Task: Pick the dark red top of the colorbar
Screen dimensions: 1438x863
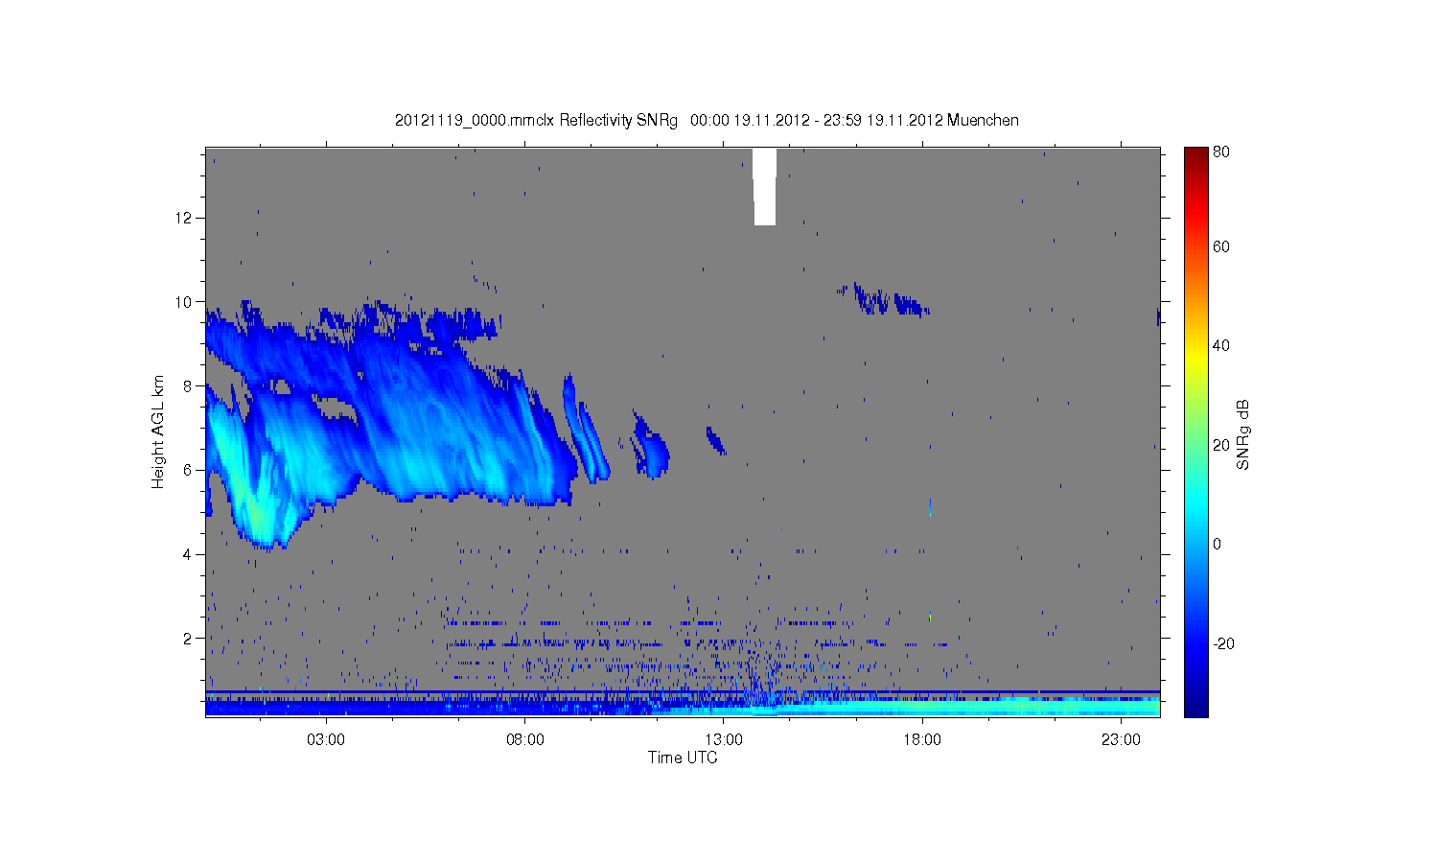Action: pos(1195,155)
